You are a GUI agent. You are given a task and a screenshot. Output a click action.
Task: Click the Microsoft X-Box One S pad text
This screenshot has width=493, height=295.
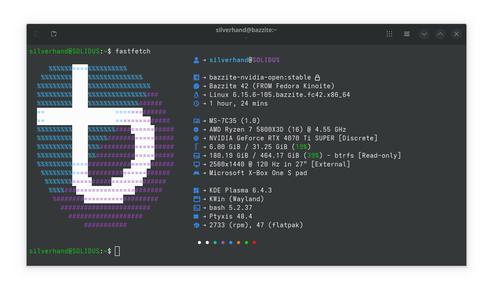pos(258,173)
